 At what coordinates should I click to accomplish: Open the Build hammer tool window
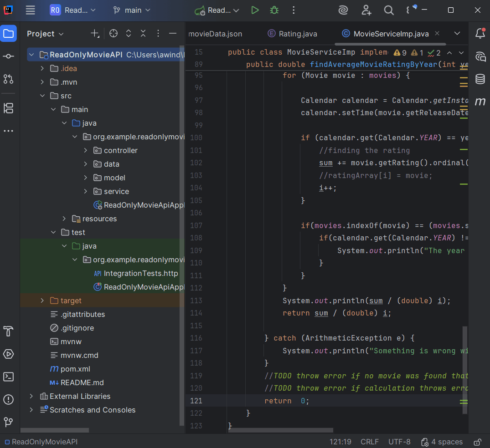(9, 331)
